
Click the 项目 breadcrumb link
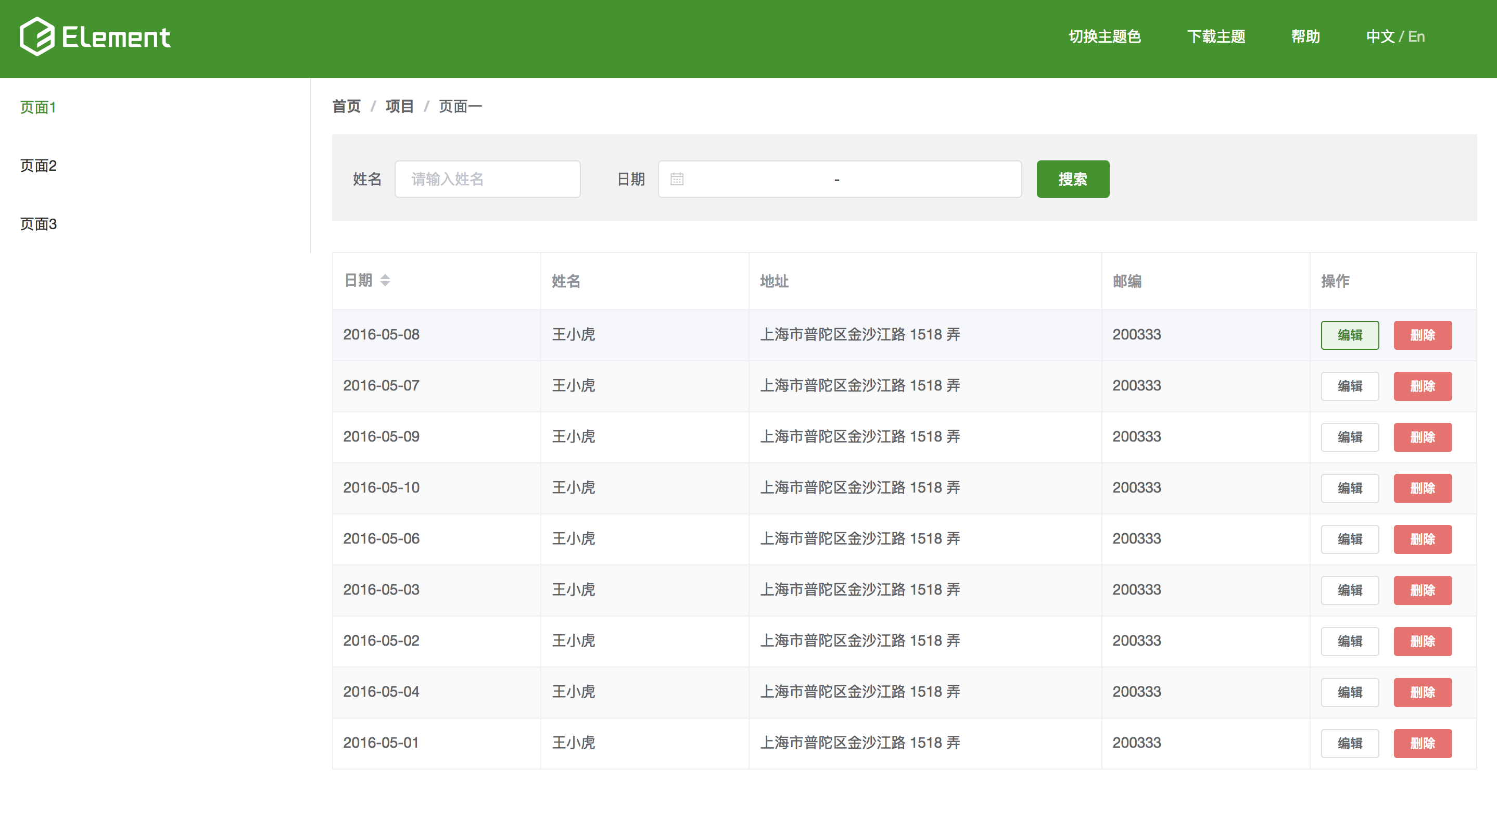tap(399, 106)
